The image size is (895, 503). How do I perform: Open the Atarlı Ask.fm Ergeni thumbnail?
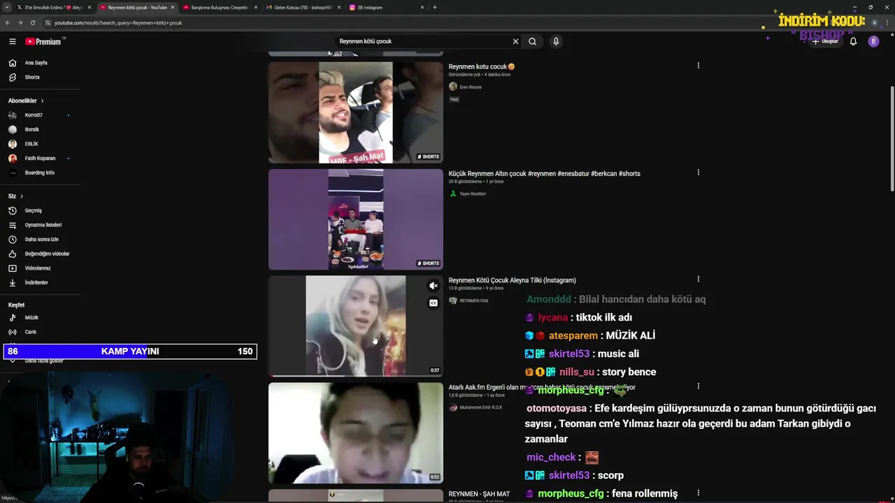[x=356, y=433]
